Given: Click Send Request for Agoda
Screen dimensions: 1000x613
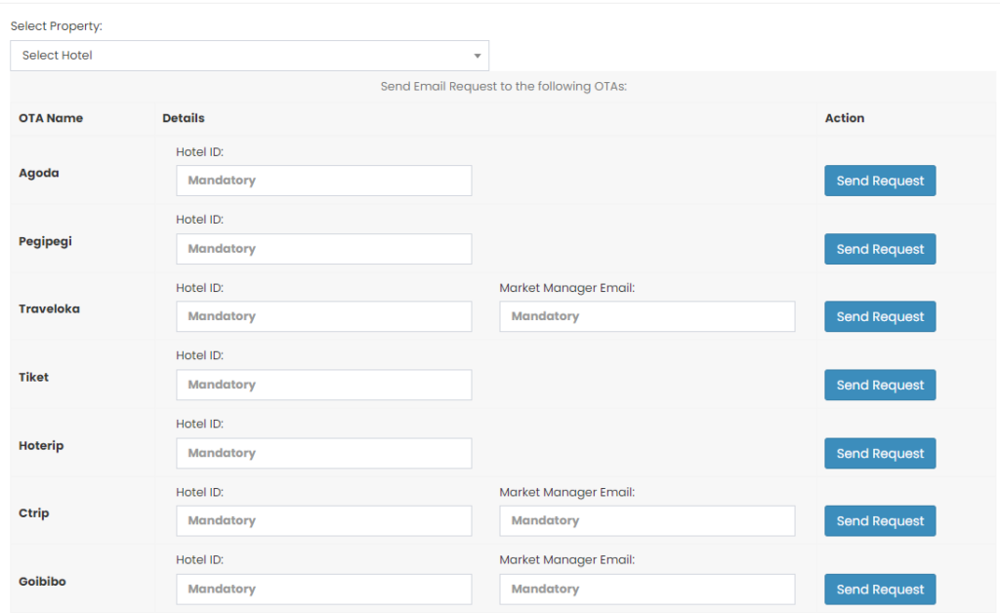Looking at the screenshot, I should tap(880, 181).
